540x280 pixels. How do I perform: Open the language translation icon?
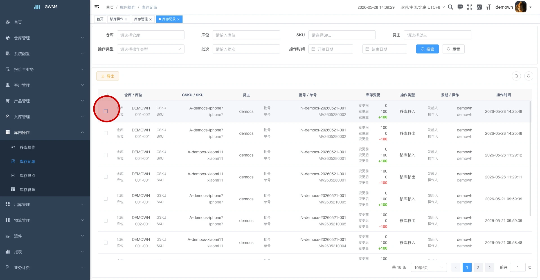click(x=479, y=7)
